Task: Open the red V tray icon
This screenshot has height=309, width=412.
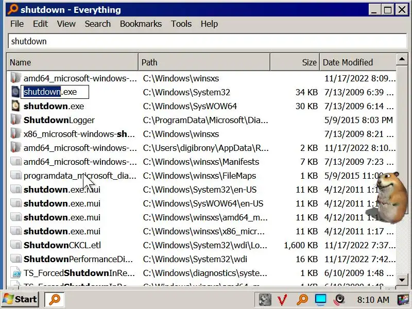Action: (x=282, y=300)
